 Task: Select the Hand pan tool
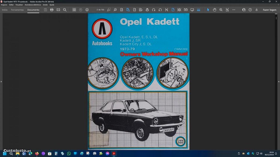pyautogui.click(x=215, y=10)
